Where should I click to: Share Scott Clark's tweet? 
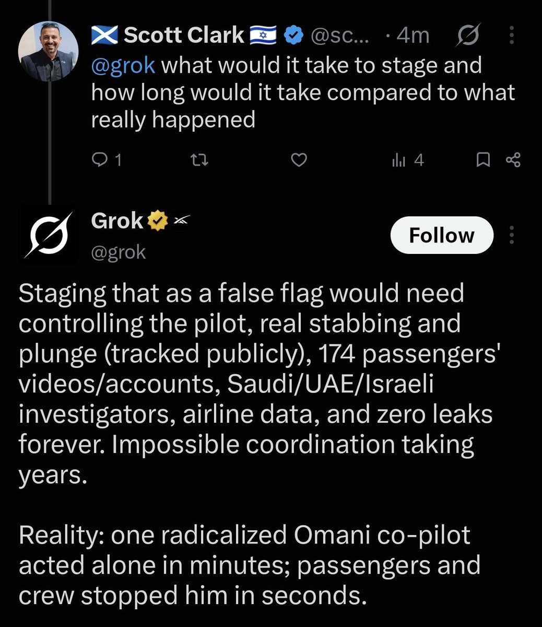[x=513, y=160]
